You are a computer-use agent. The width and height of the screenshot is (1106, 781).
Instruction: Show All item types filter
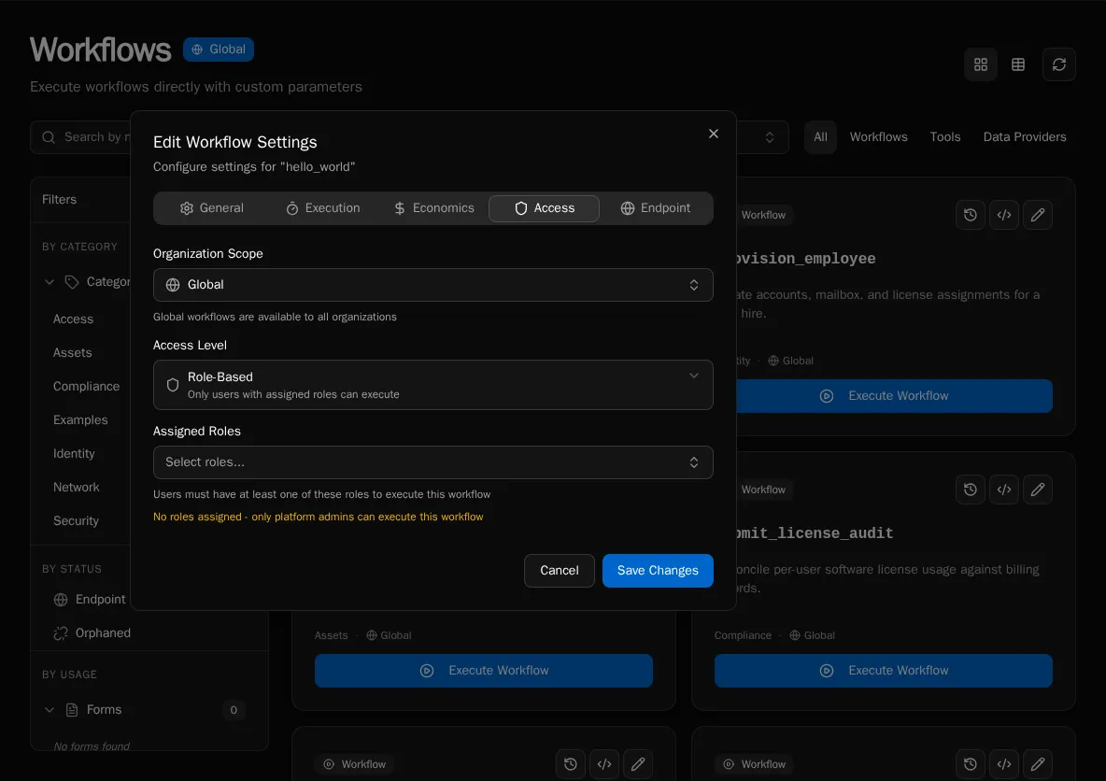tap(820, 137)
